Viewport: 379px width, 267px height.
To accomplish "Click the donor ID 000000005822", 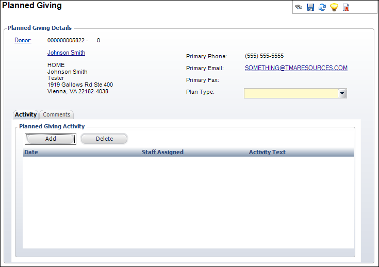I will coord(66,40).
